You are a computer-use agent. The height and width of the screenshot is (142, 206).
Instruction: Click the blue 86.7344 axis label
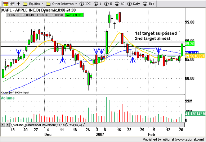[x=192, y=52]
